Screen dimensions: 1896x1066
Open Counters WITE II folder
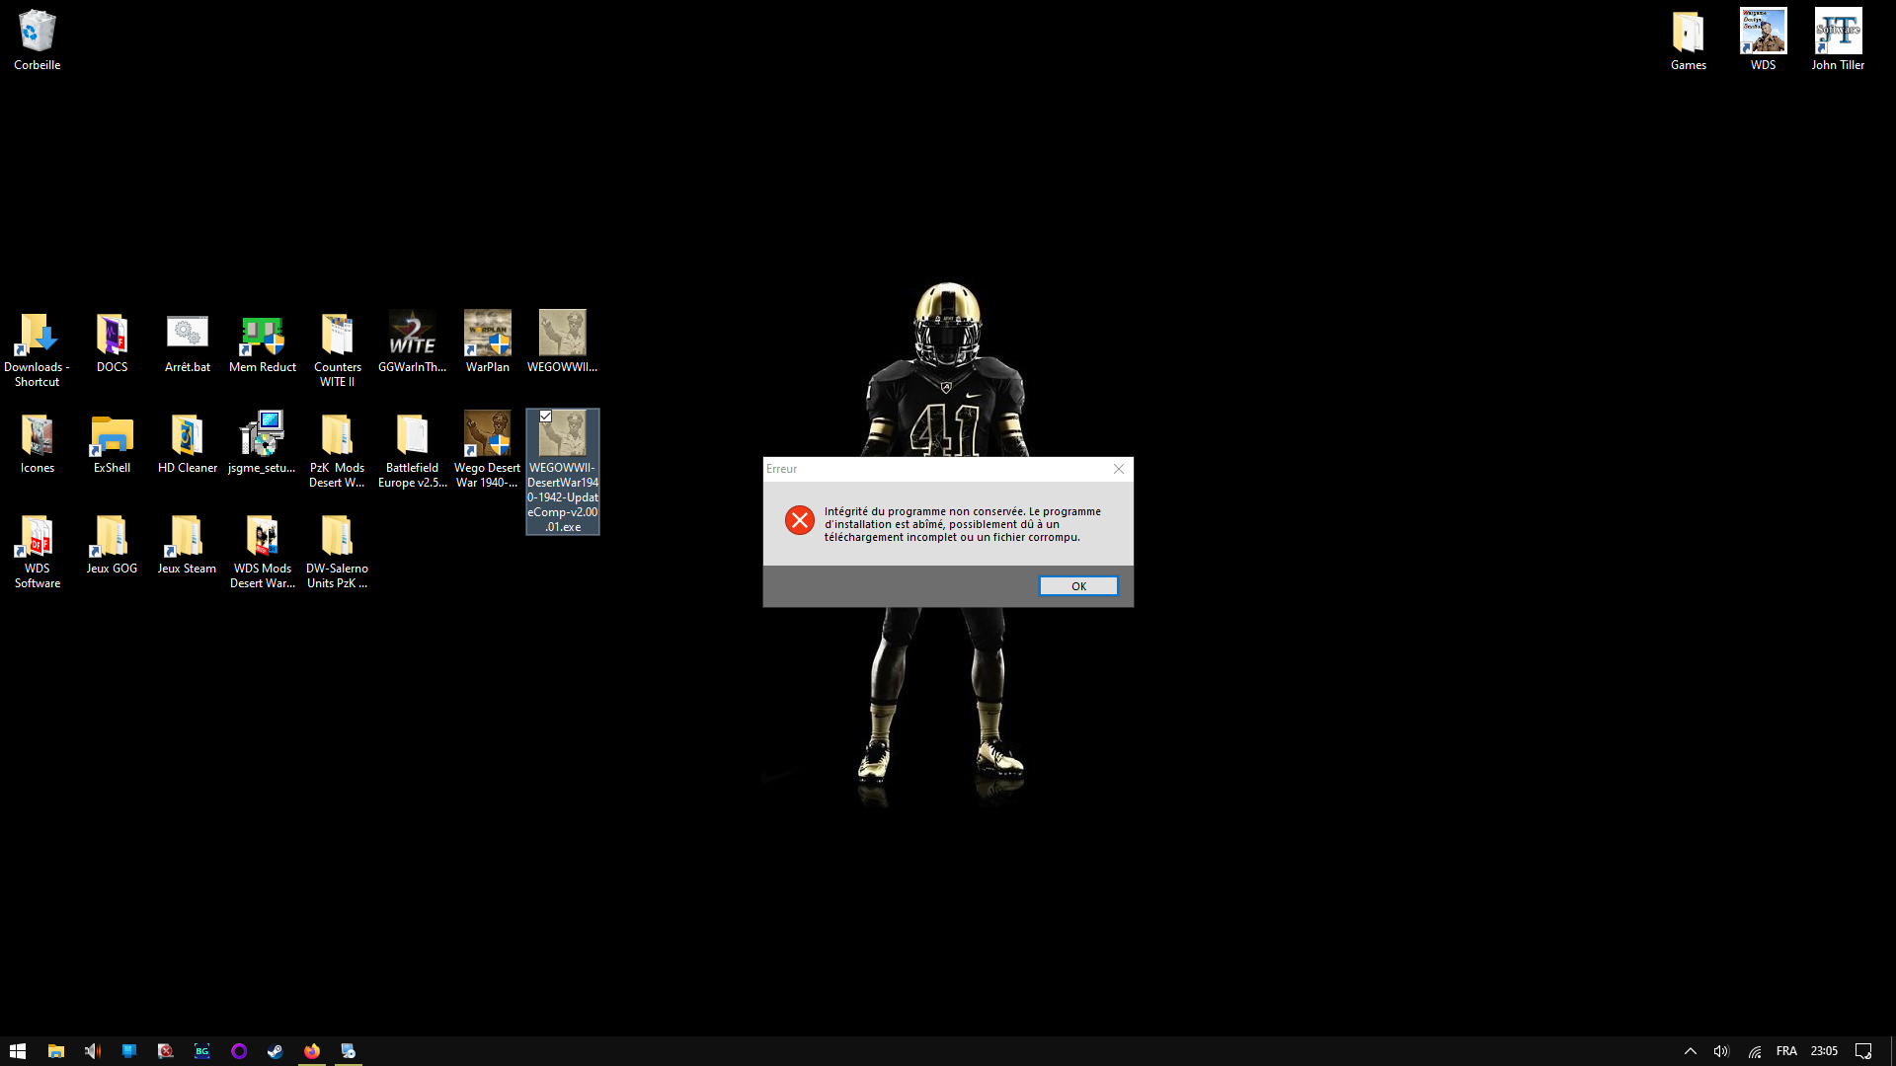[x=337, y=350]
